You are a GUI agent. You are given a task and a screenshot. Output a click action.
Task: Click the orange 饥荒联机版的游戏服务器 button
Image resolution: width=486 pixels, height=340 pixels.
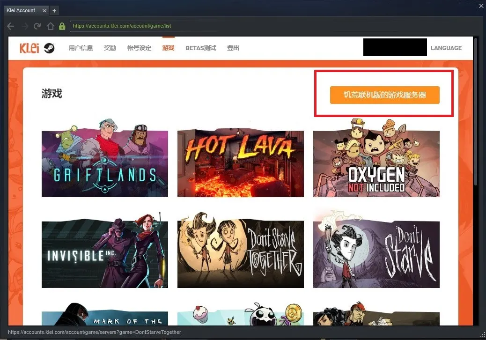pos(384,95)
